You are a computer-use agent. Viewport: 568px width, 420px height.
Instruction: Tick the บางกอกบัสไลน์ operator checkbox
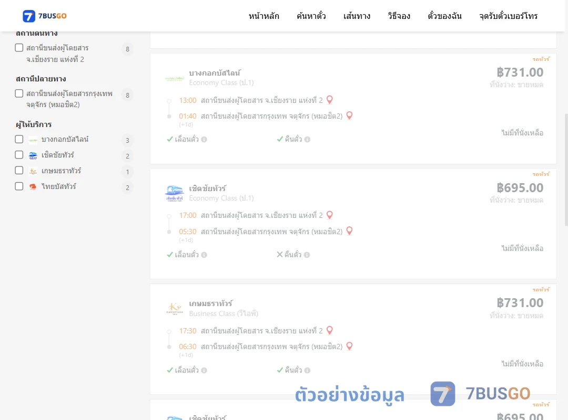pyautogui.click(x=19, y=139)
